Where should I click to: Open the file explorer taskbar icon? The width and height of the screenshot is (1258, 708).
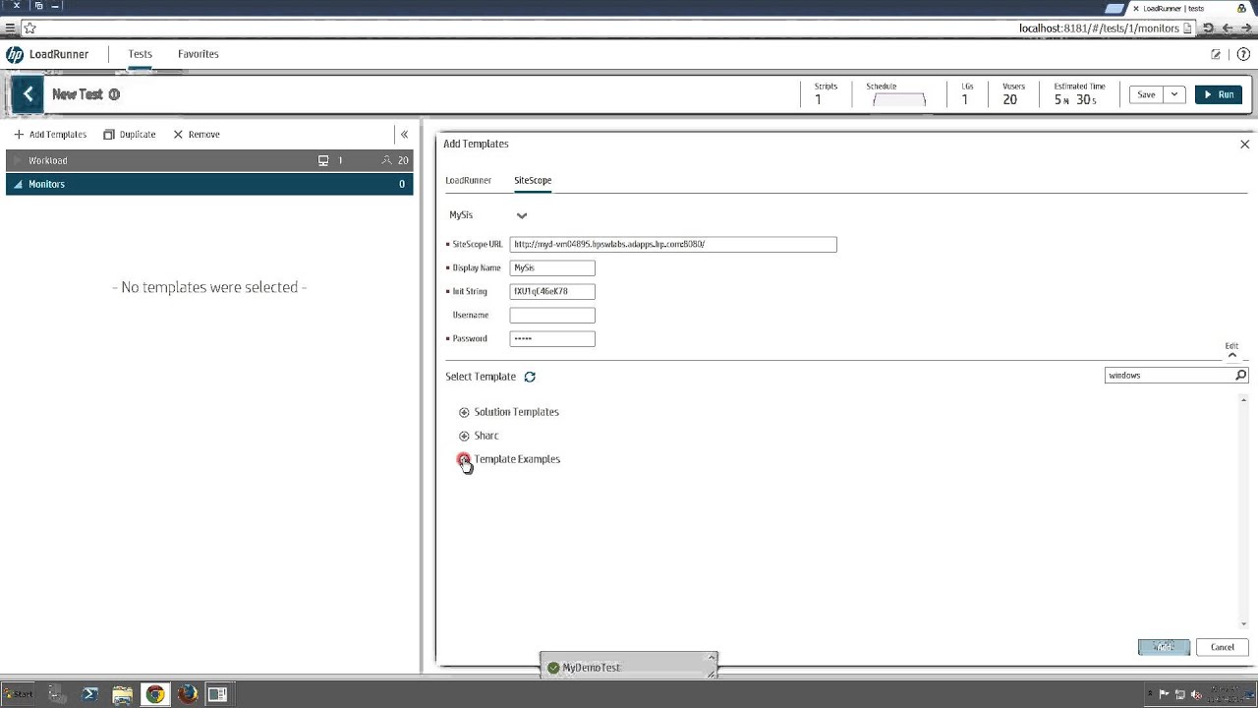(123, 694)
